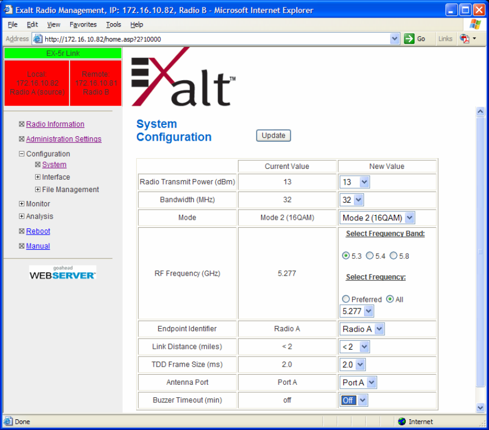
Task: Select the 5.4 frequency band
Action: click(x=370, y=256)
